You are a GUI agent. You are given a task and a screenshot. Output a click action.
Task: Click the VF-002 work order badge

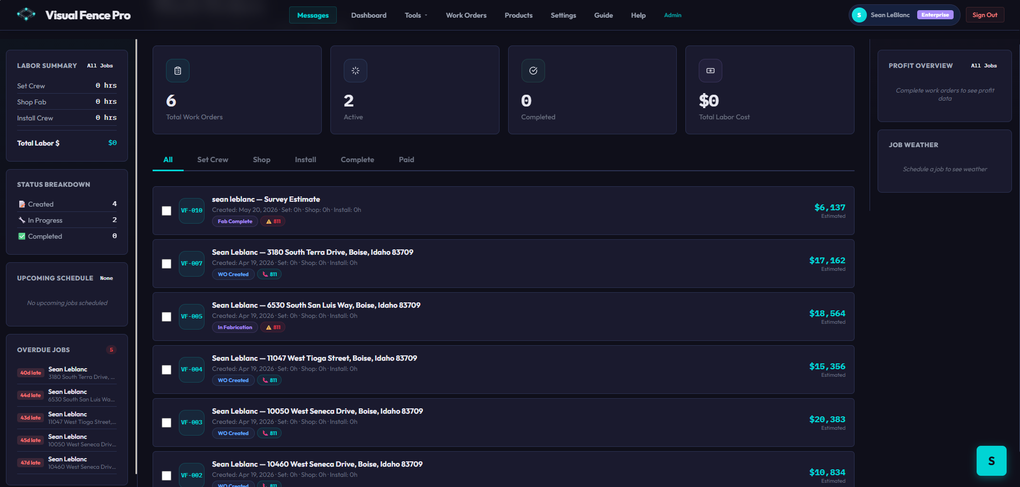pos(192,475)
